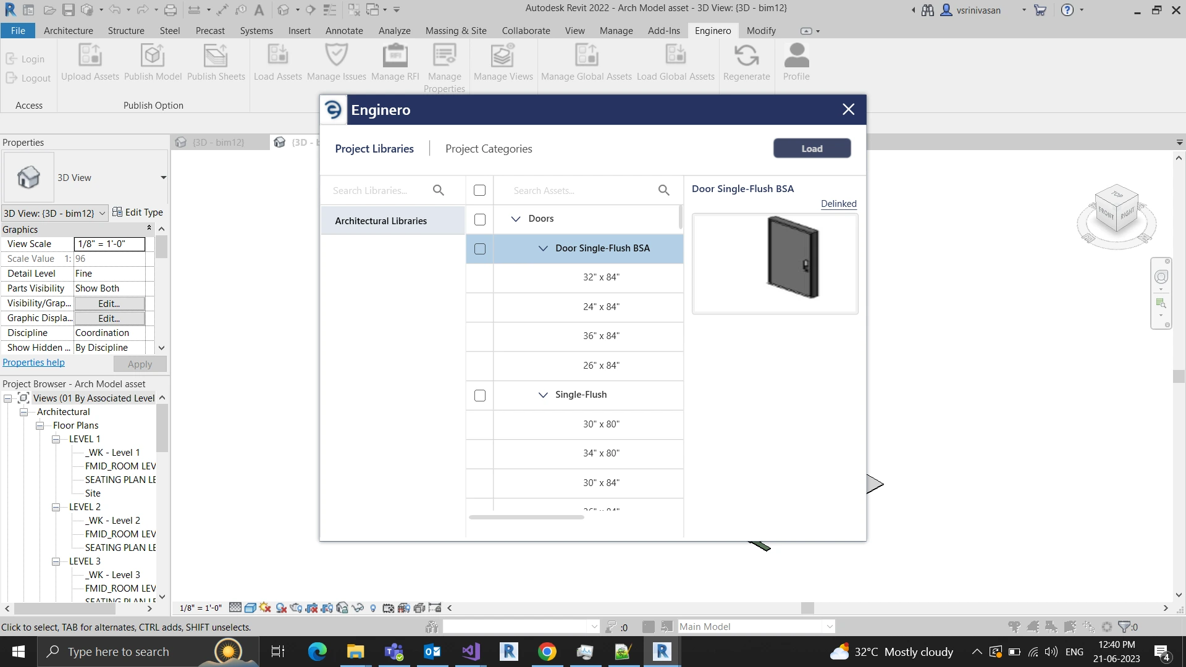Open the Architecture ribbon tab
The height and width of the screenshot is (667, 1186).
(x=68, y=30)
